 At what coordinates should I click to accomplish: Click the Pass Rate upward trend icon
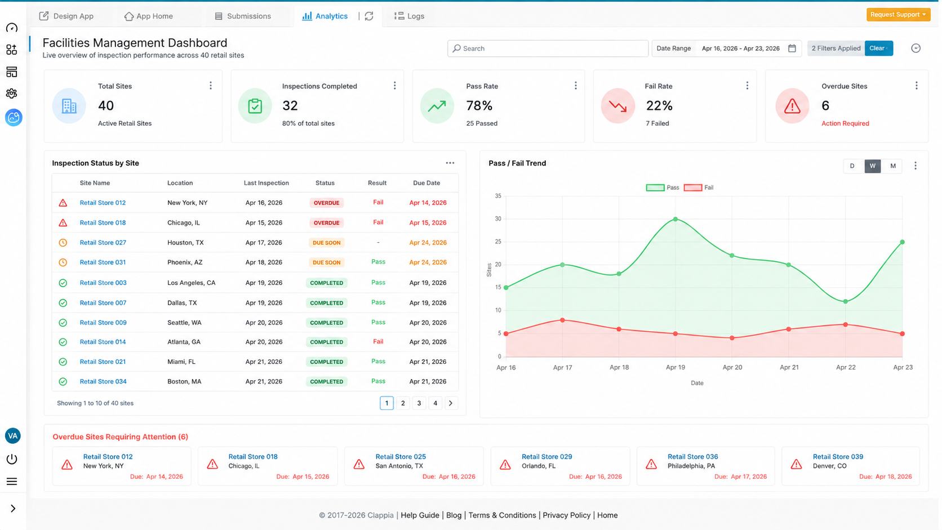[x=437, y=106]
